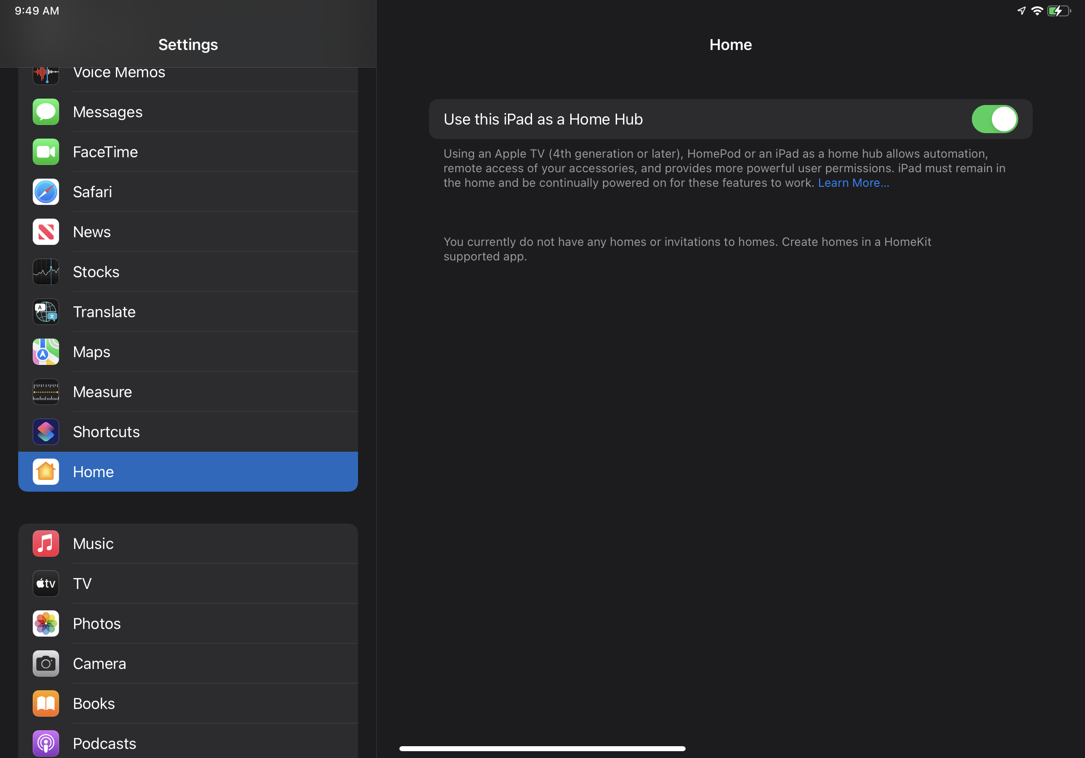
Task: Click the Podcasts purple icon
Action: (46, 743)
